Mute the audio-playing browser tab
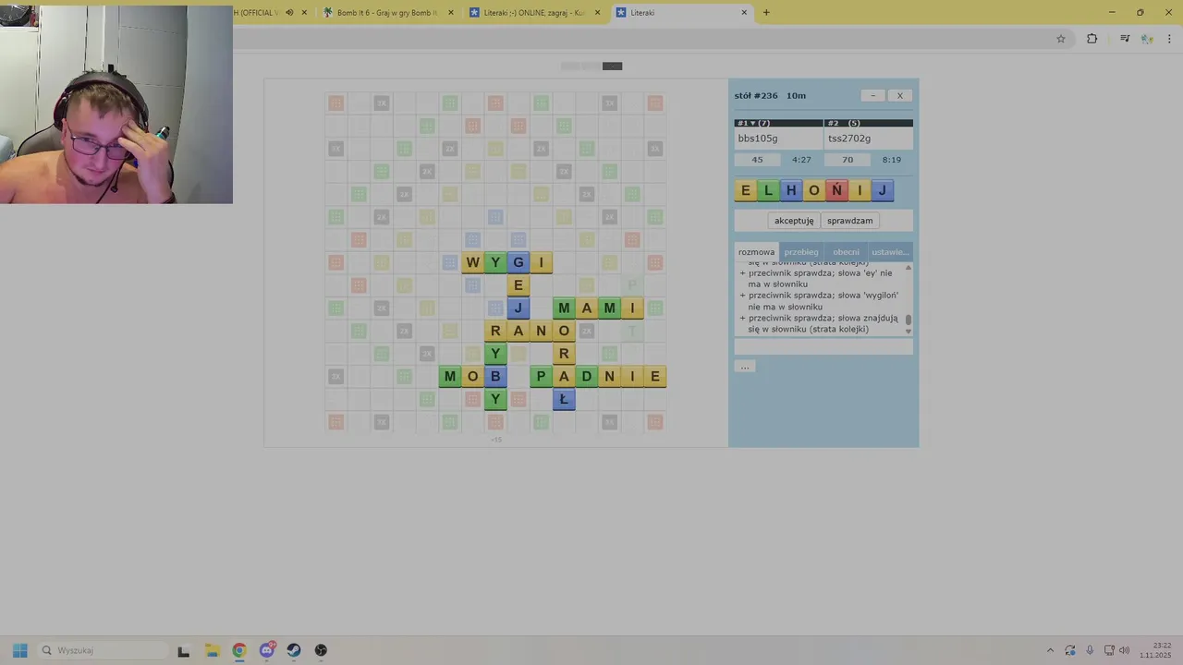This screenshot has height=665, width=1183. (289, 13)
